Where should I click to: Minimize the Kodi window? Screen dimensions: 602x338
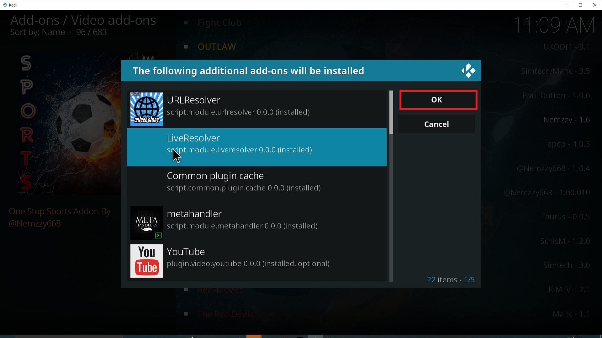566,5
